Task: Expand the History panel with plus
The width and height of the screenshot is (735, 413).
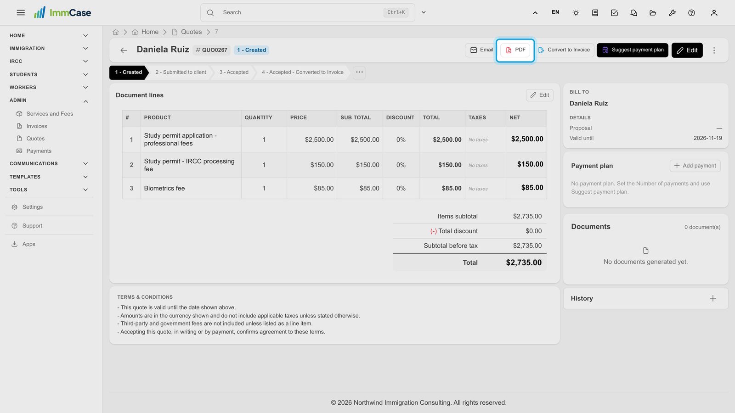Action: (x=713, y=298)
